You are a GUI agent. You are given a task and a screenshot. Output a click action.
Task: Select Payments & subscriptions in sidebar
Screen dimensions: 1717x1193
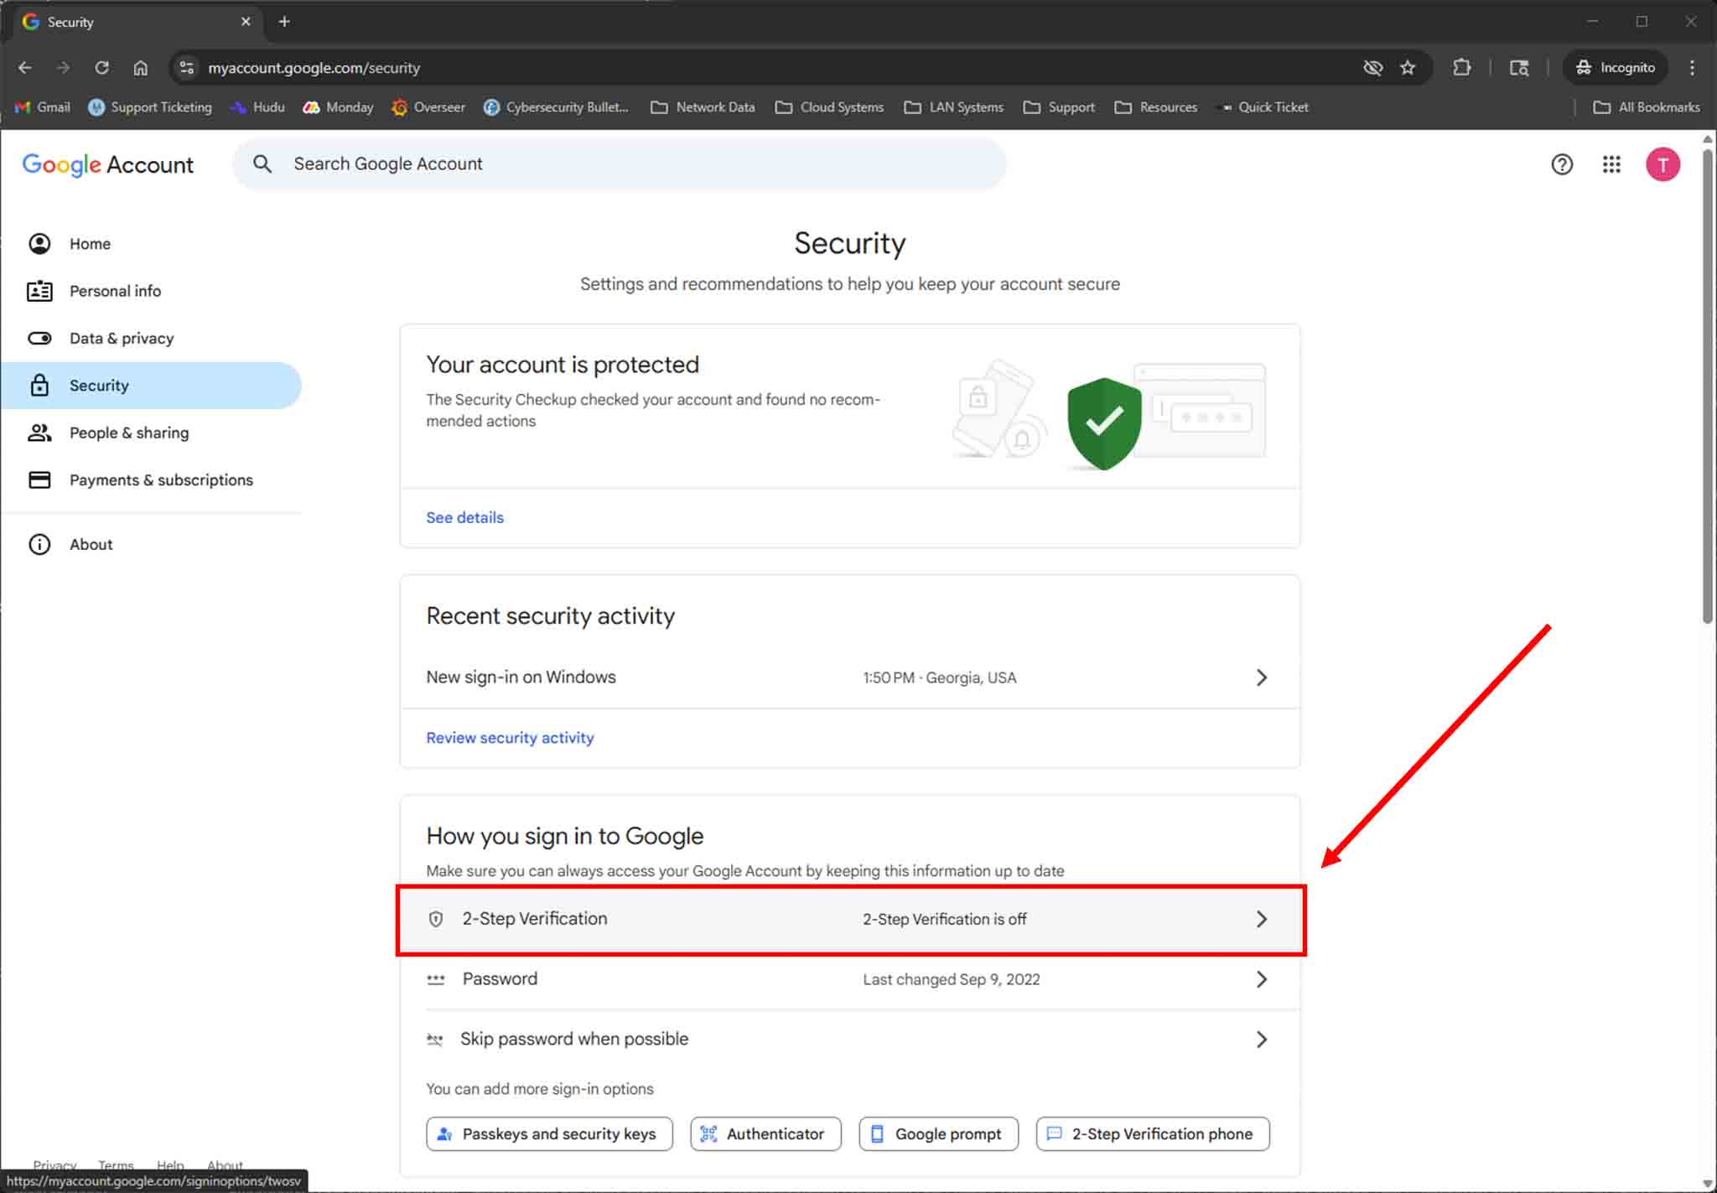pos(161,480)
